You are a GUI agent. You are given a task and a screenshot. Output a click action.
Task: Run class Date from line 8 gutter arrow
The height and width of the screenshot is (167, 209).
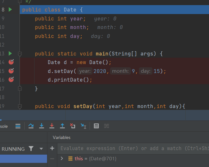(10, 10)
